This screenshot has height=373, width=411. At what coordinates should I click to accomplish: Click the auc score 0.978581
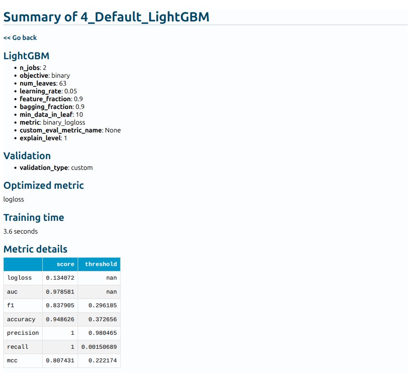[x=60, y=292]
